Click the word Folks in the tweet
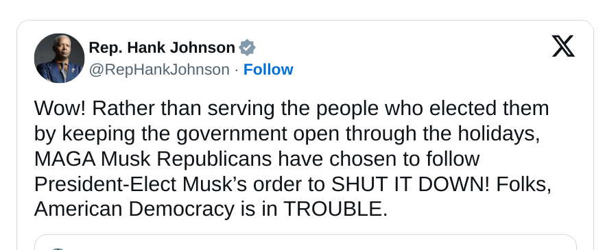605x250 pixels. (x=521, y=184)
